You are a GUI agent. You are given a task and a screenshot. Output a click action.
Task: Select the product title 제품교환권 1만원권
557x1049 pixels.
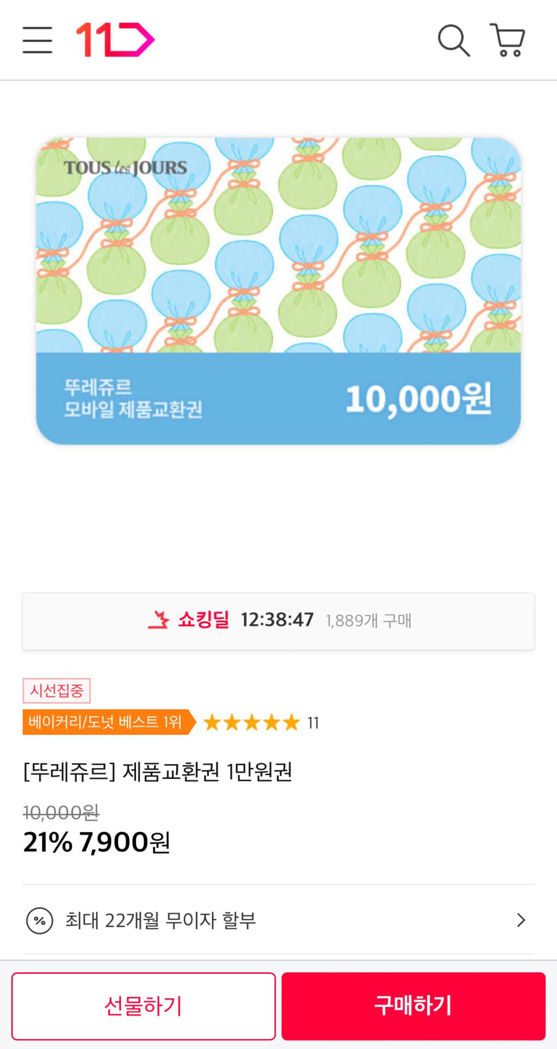click(x=158, y=772)
